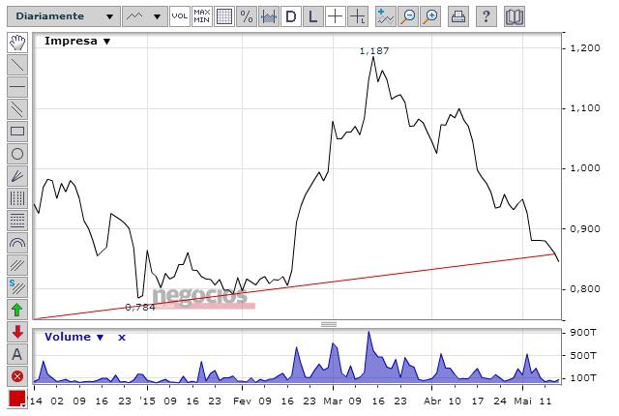The height and width of the screenshot is (416, 619).
Task: Click the 900T volume axis label
Action: tap(583, 333)
